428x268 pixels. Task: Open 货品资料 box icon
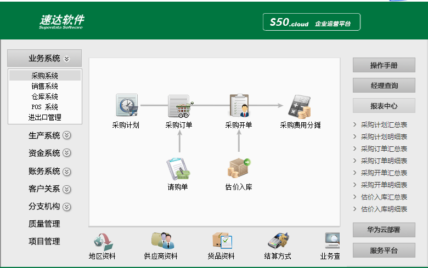point(222,241)
